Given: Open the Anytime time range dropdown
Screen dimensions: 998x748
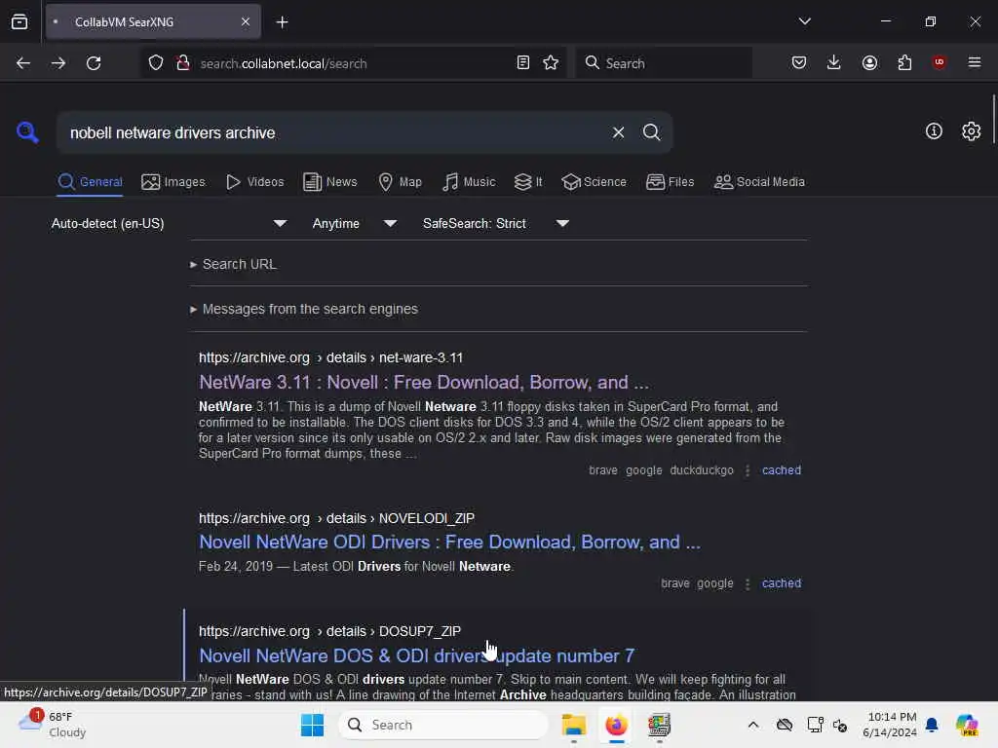Looking at the screenshot, I should click(354, 223).
